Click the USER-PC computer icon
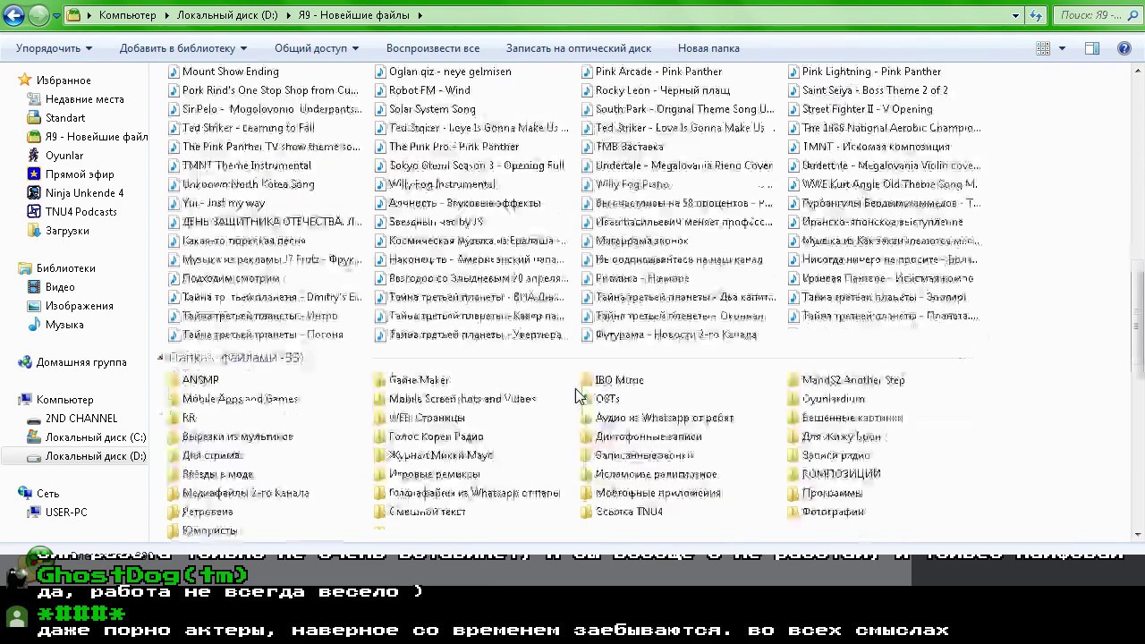 click(x=34, y=513)
